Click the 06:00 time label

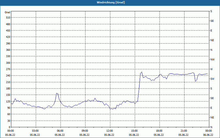coord(60,131)
